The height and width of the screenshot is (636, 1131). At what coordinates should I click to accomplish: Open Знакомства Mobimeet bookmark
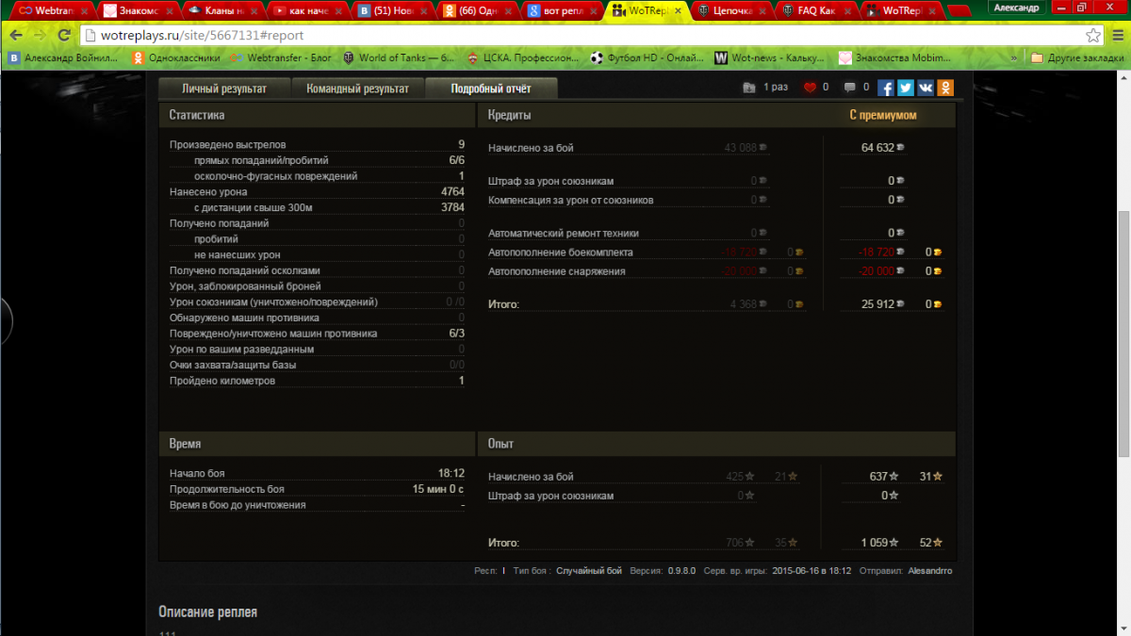point(893,57)
